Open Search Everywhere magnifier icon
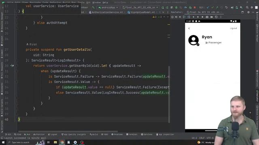 (x=247, y=7)
